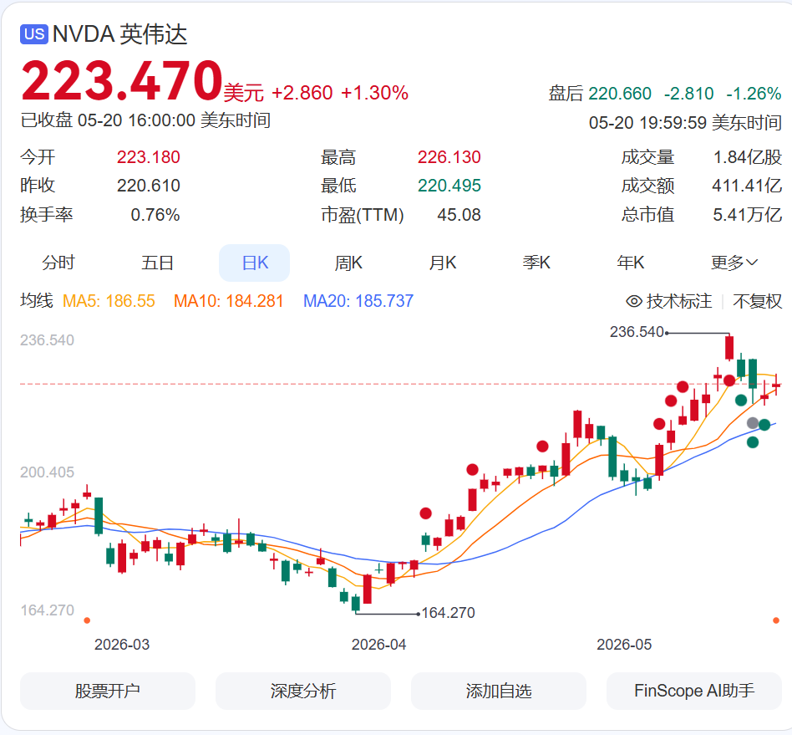792x735 pixels.
Task: Click the US market badge icon
Action: click(x=34, y=34)
